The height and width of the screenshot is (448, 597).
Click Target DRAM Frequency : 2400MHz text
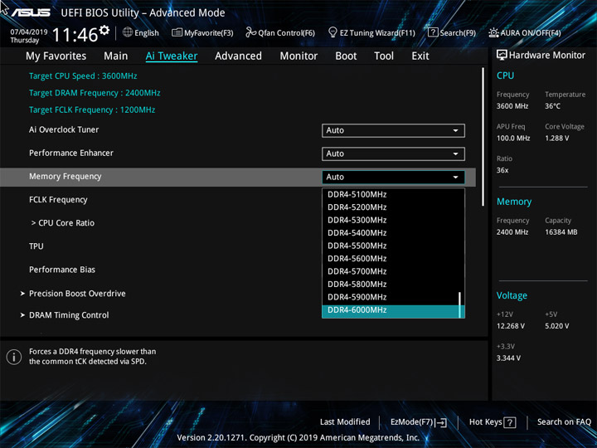pyautogui.click(x=95, y=93)
